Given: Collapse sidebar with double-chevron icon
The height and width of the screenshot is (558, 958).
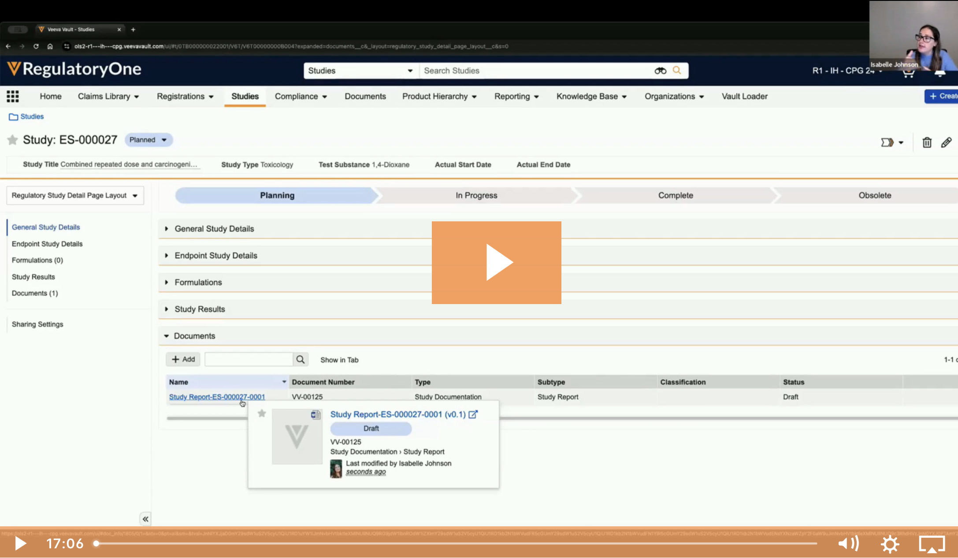Looking at the screenshot, I should point(145,519).
